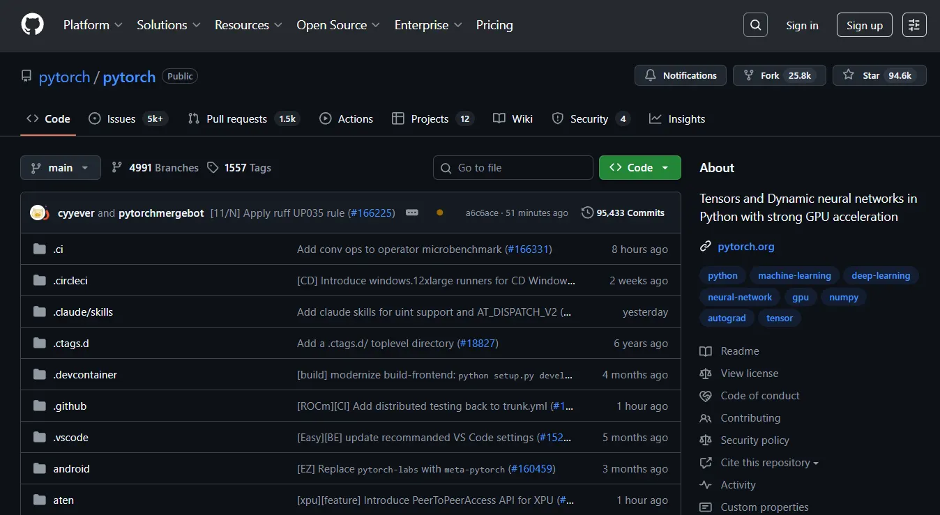
Task: Open the 95,433 Commits history
Action: tap(623, 213)
